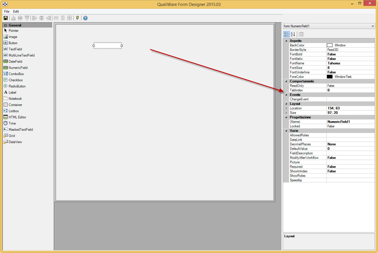Click the align bottoms toolbar icon
The width and height of the screenshot is (378, 253).
[x=13, y=18]
